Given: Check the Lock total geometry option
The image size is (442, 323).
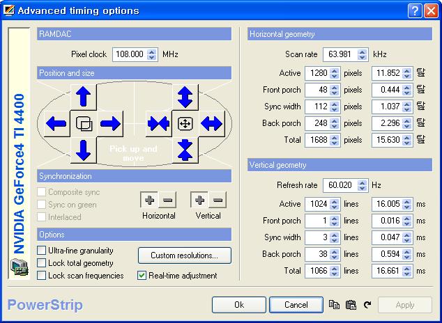Looking at the screenshot, I should (43, 263).
